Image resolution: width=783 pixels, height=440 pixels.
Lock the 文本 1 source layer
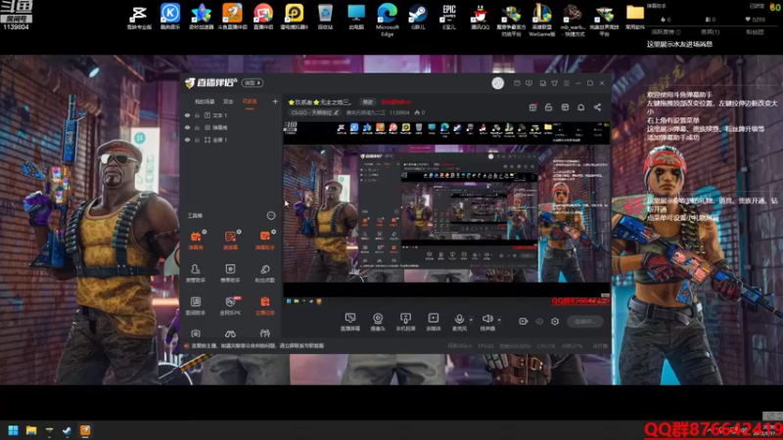point(198,115)
